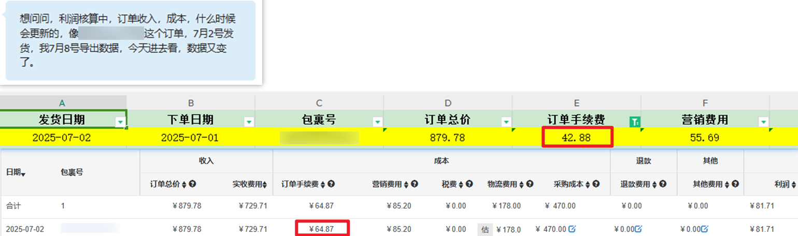Click ¥178.00 物流费用 in 合计 row

click(x=506, y=206)
